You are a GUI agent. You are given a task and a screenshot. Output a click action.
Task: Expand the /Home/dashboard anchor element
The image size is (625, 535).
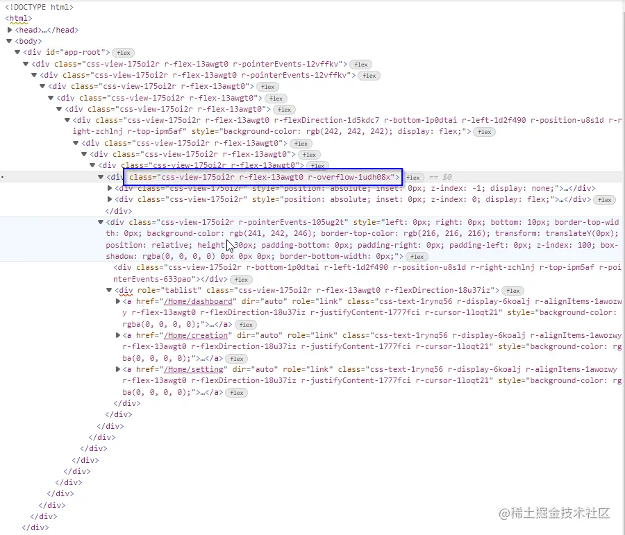118,302
